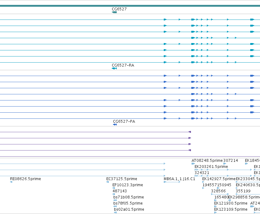Screen dimensions: 260x214
Task: Select the EC37125.5prime EST arrow
Action: point(108,182)
